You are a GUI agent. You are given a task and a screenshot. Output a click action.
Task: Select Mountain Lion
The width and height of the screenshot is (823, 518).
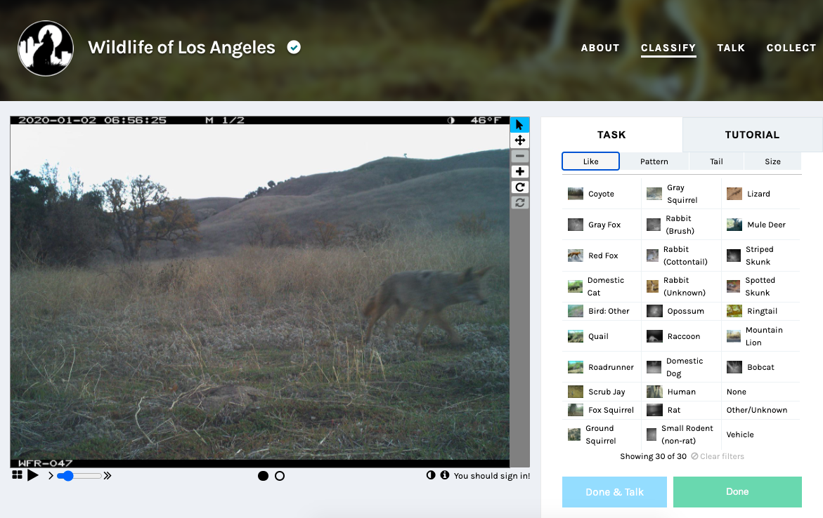(x=761, y=337)
